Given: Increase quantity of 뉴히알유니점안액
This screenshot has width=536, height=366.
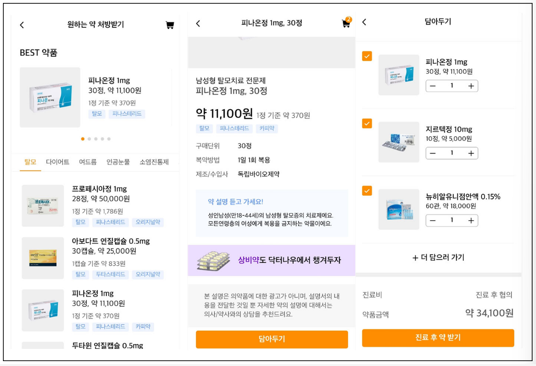Looking at the screenshot, I should [471, 220].
